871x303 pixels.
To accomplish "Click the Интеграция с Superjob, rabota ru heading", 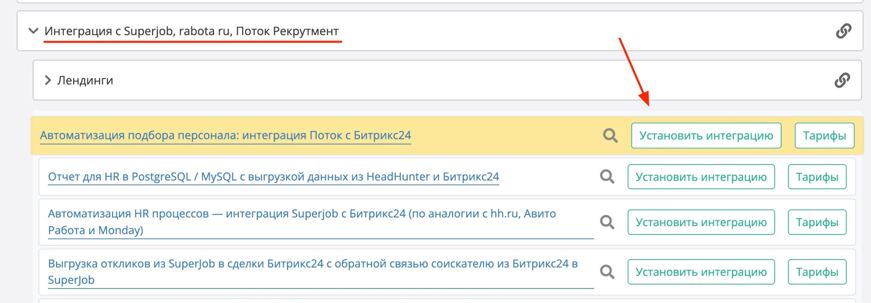I will pos(192,31).
